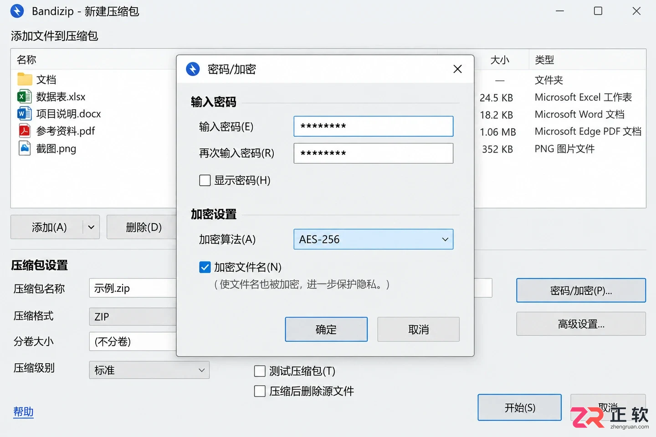The image size is (656, 437).
Task: Maximize the Bandizip window
Action: pyautogui.click(x=598, y=11)
